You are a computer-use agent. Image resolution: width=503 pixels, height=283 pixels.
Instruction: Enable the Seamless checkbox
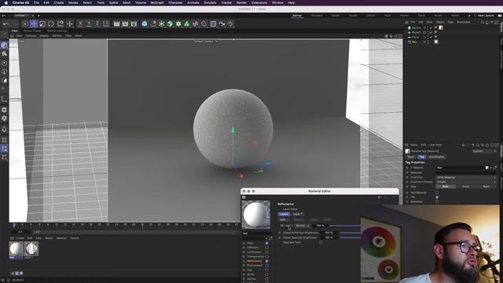437,201
